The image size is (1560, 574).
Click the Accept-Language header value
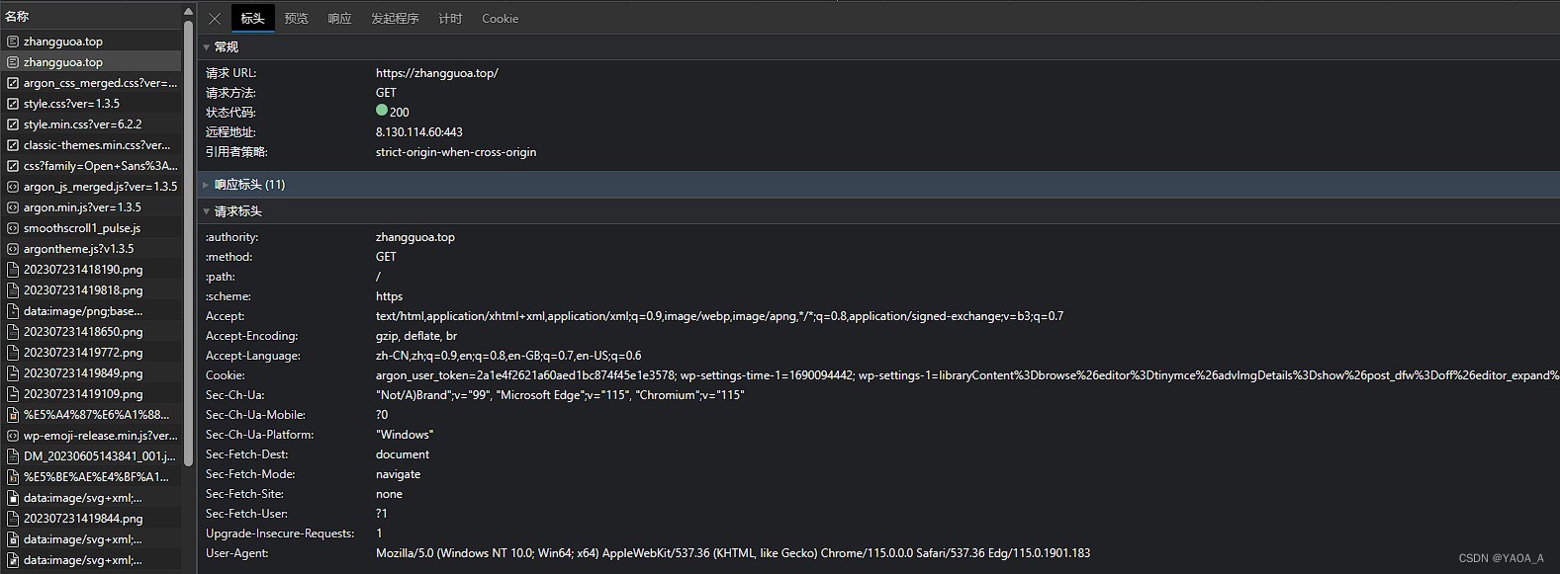[508, 356]
